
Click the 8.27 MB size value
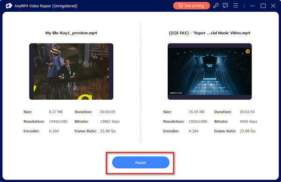click(56, 112)
